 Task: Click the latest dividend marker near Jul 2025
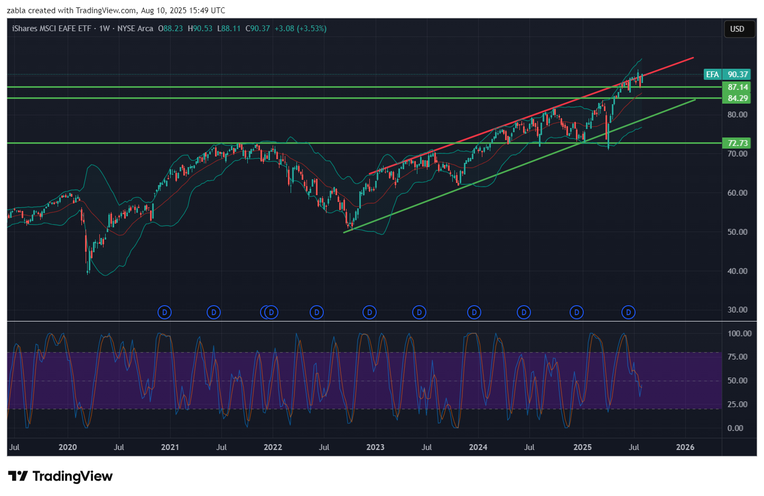[x=628, y=313]
